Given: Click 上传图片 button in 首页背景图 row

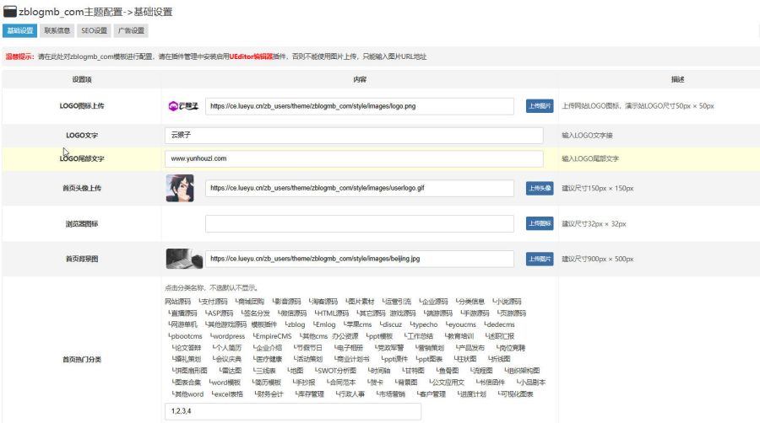Looking at the screenshot, I should [x=540, y=259].
